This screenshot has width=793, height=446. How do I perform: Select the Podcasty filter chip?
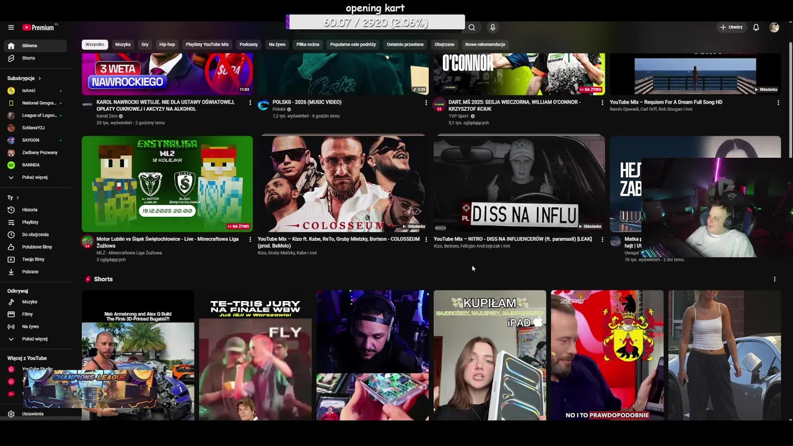[248, 45]
